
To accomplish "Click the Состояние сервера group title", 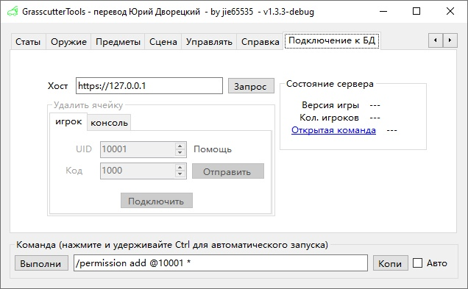I will [330, 84].
